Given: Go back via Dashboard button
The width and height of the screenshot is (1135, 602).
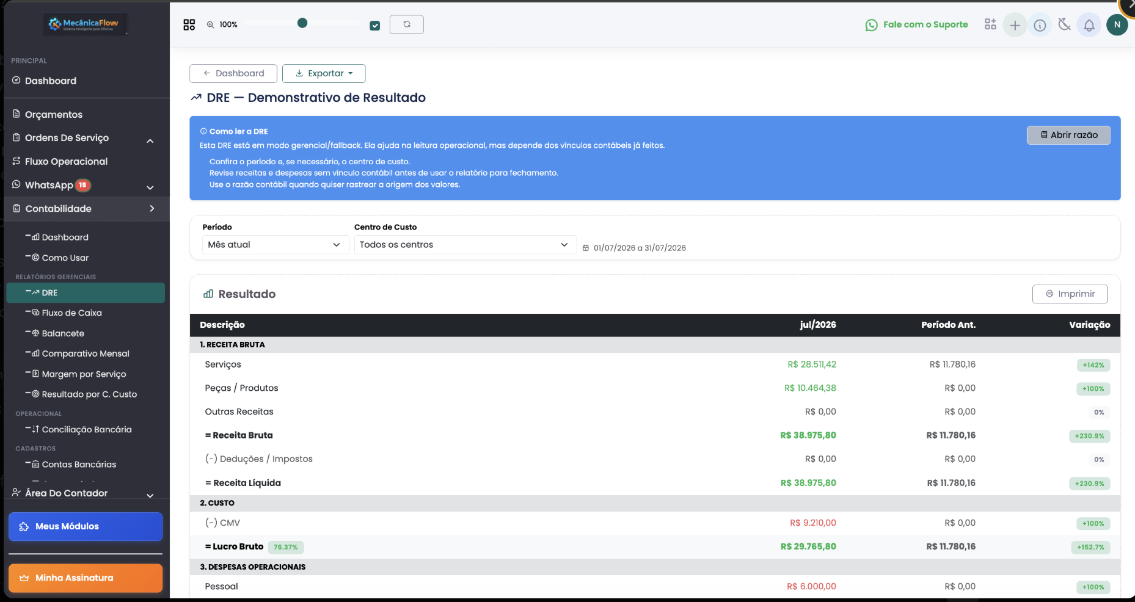Looking at the screenshot, I should tap(233, 73).
